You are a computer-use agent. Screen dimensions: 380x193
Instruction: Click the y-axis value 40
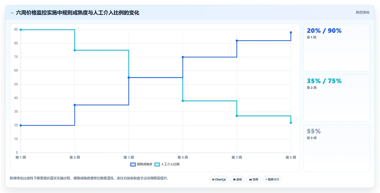[x=16, y=98]
